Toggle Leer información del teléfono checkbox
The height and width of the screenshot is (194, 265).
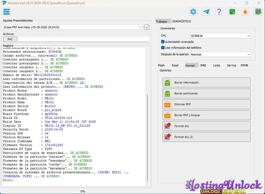pyautogui.click(x=163, y=48)
